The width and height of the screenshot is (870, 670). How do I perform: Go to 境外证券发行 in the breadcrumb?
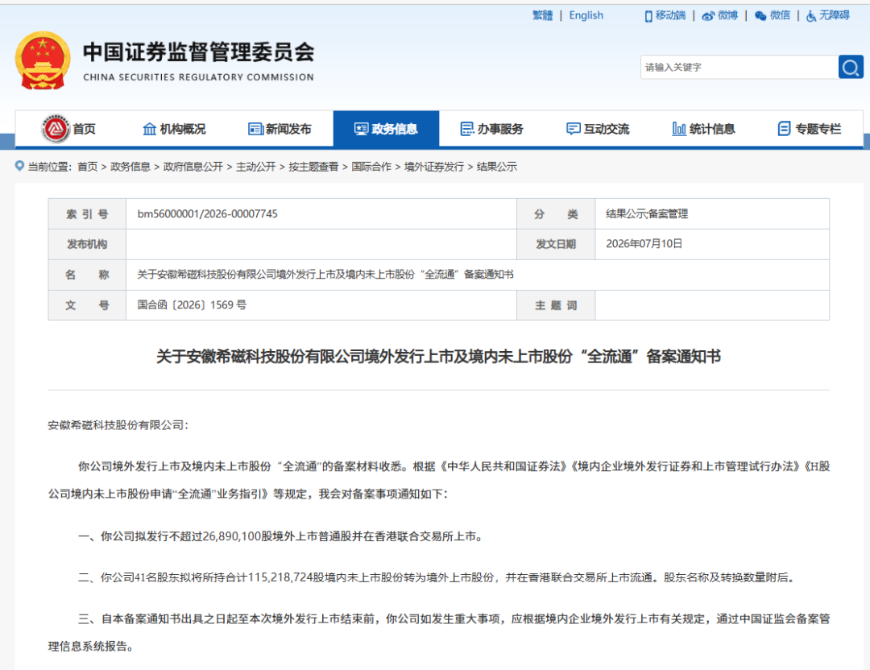pos(434,167)
